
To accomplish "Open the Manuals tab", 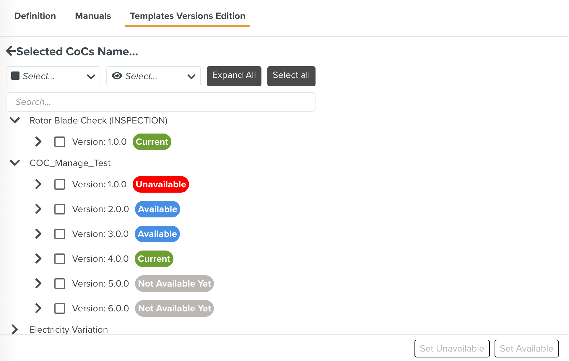I will 93,16.
